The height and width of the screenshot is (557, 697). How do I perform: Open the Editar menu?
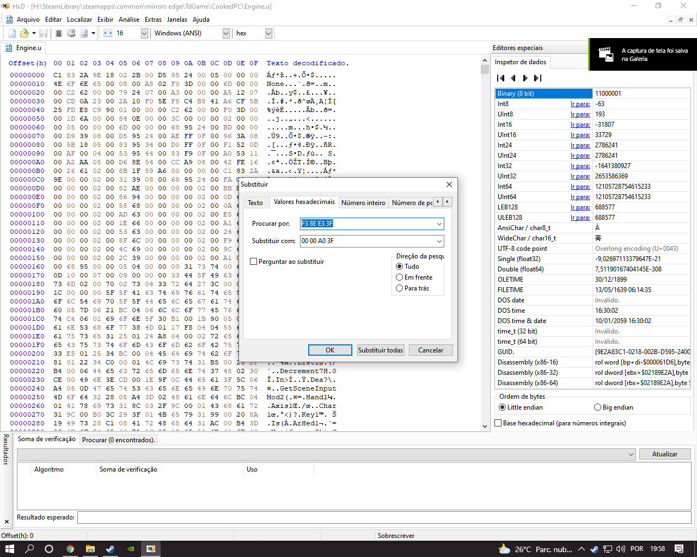coord(53,20)
